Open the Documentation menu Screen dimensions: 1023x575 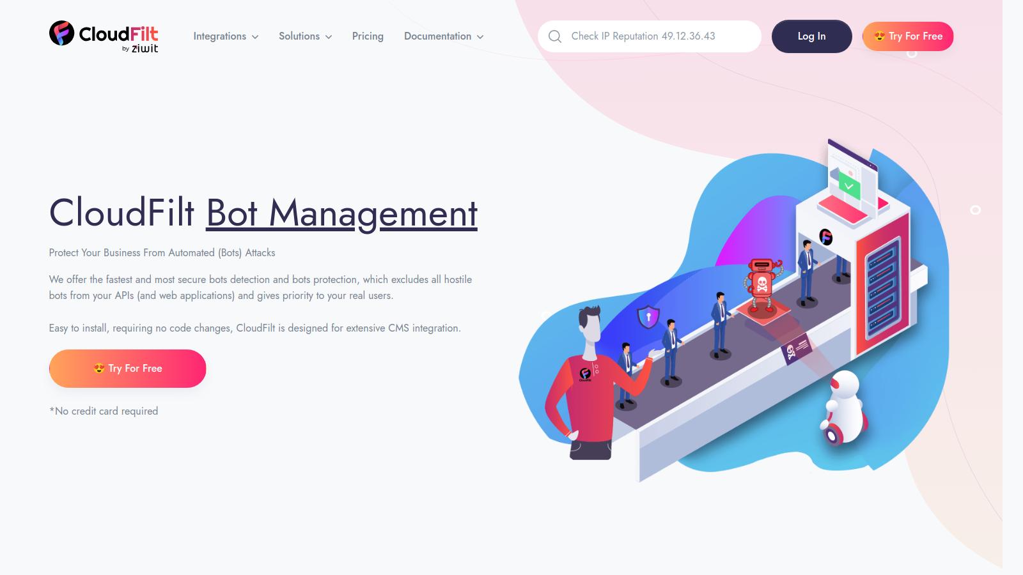pos(444,36)
